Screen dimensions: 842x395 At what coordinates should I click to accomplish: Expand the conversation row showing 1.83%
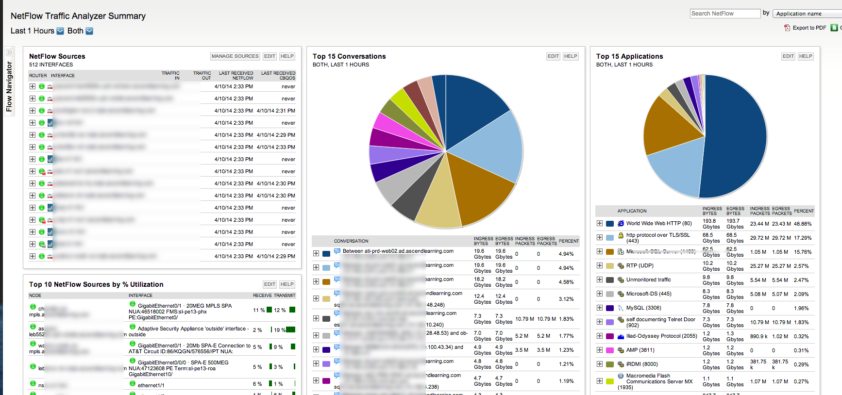[x=316, y=319]
